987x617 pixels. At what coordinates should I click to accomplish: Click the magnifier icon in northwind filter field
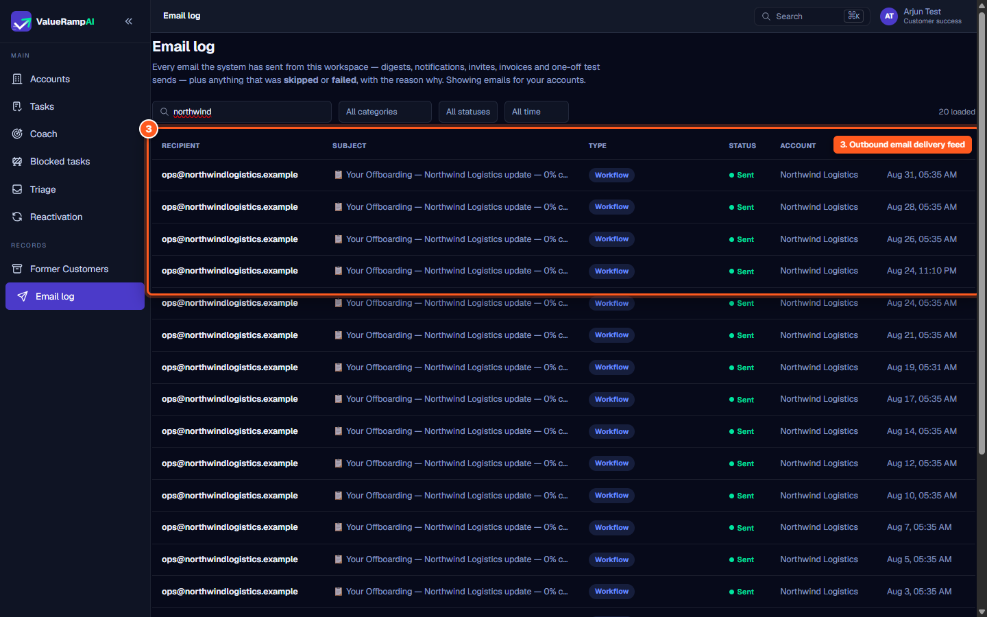point(164,112)
